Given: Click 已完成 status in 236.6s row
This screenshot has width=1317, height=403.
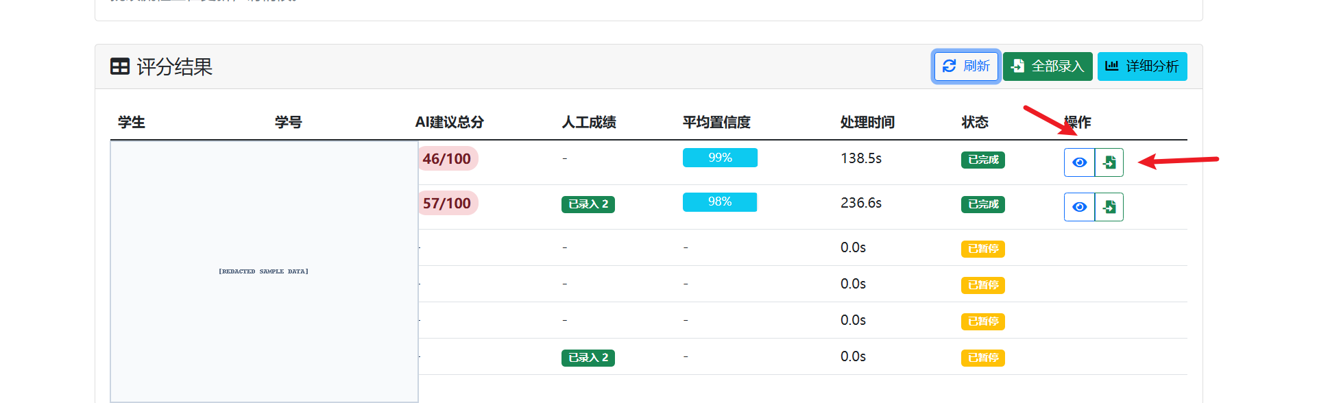Looking at the screenshot, I should (x=983, y=204).
